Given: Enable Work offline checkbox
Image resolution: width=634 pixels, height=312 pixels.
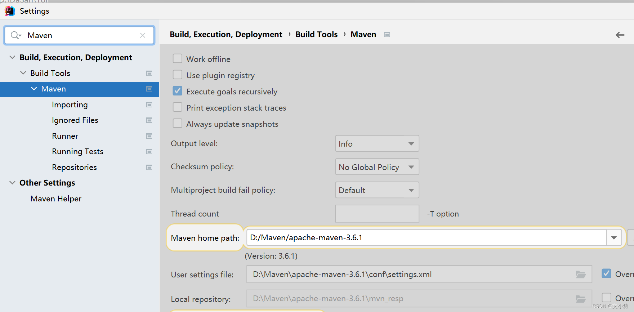Looking at the screenshot, I should coord(178,58).
